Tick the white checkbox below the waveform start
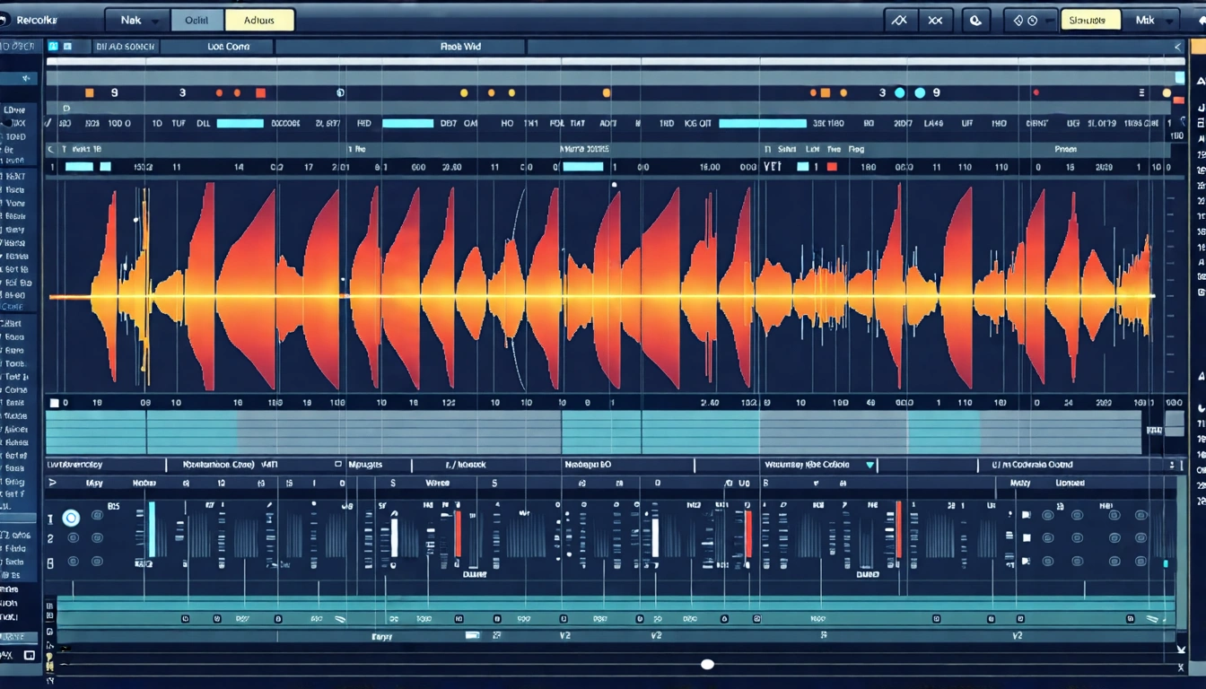This screenshot has width=1206, height=689. (x=54, y=404)
